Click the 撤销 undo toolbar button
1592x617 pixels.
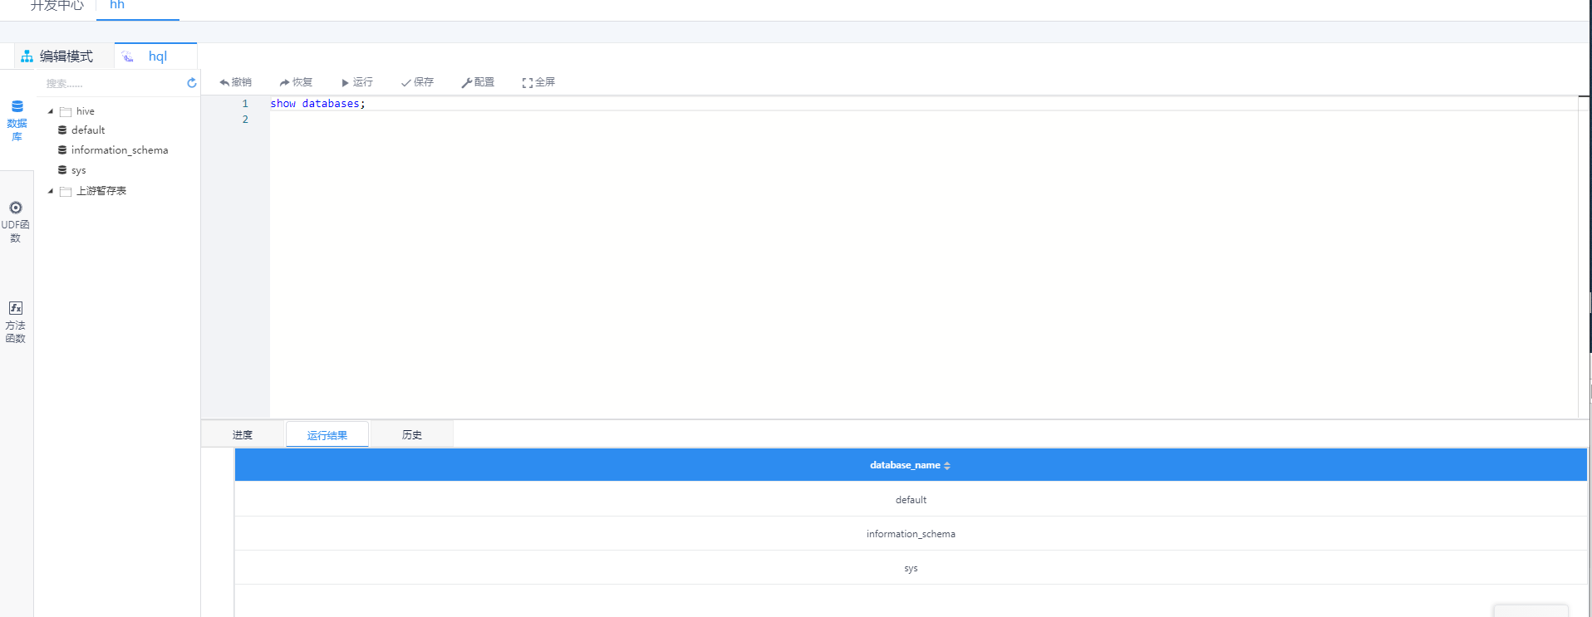tap(235, 82)
